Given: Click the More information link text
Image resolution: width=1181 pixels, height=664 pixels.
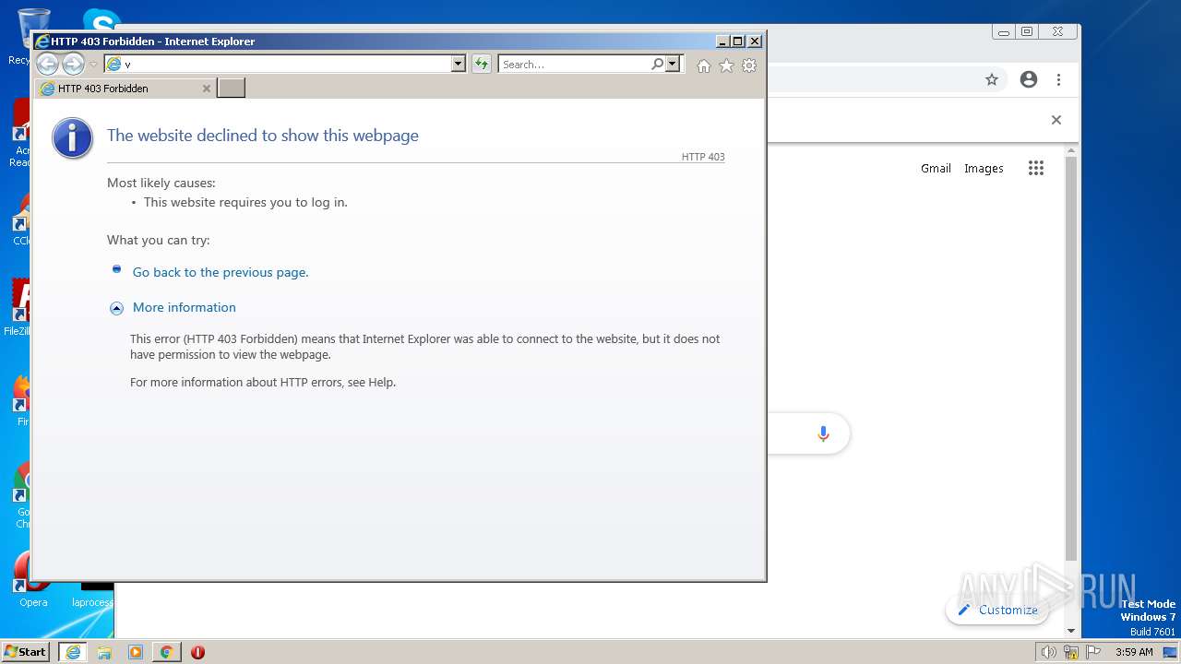Looking at the screenshot, I should pos(185,307).
